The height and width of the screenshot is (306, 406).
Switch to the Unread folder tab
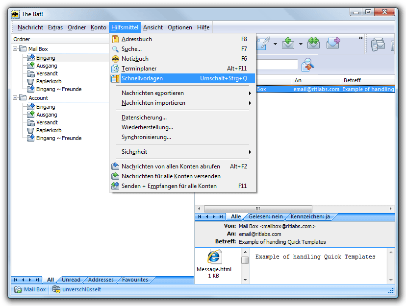point(71,280)
